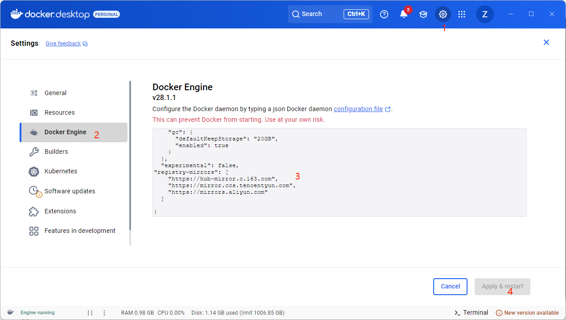Click the Give feedback link

(63, 44)
